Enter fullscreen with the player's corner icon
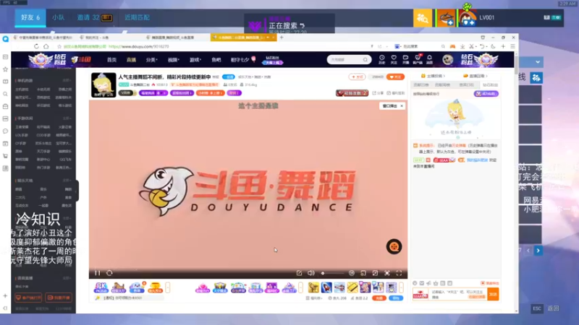579x325 pixels. [x=399, y=273]
